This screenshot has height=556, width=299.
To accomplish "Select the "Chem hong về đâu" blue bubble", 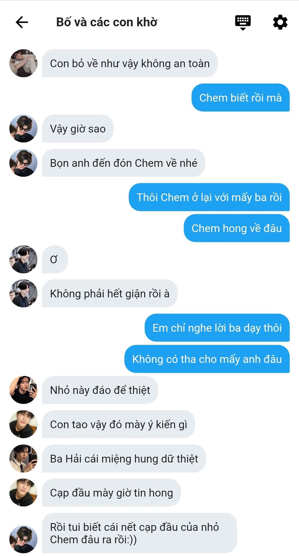I will [x=237, y=228].
